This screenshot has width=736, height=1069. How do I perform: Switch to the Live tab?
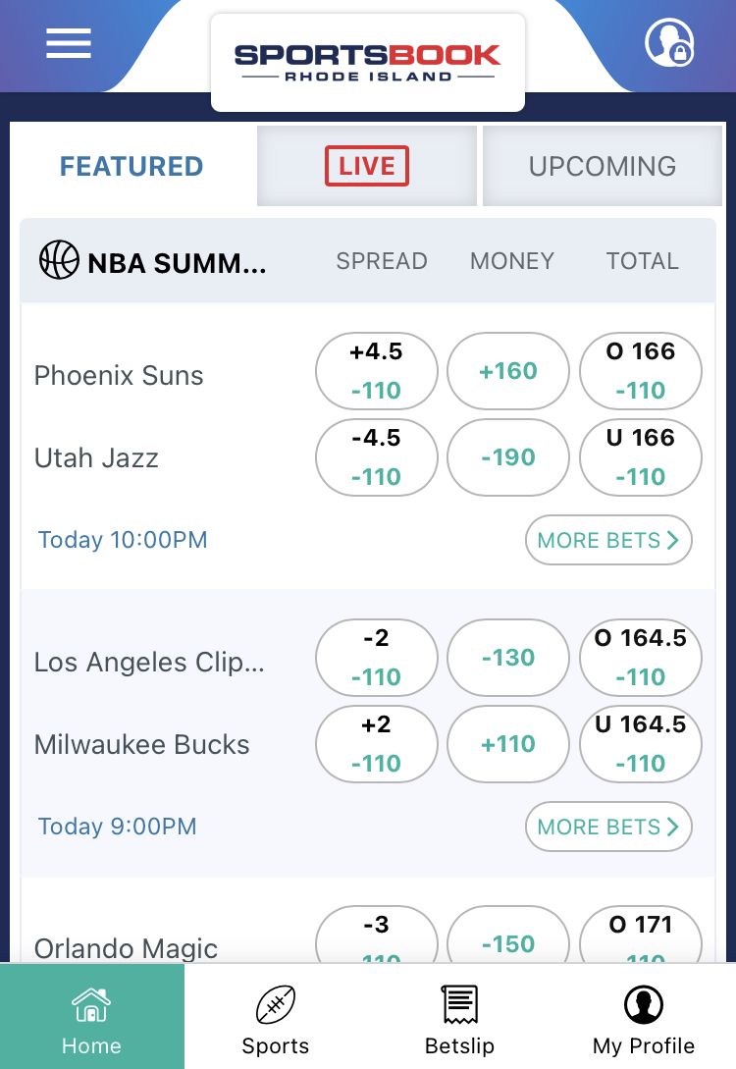367,166
